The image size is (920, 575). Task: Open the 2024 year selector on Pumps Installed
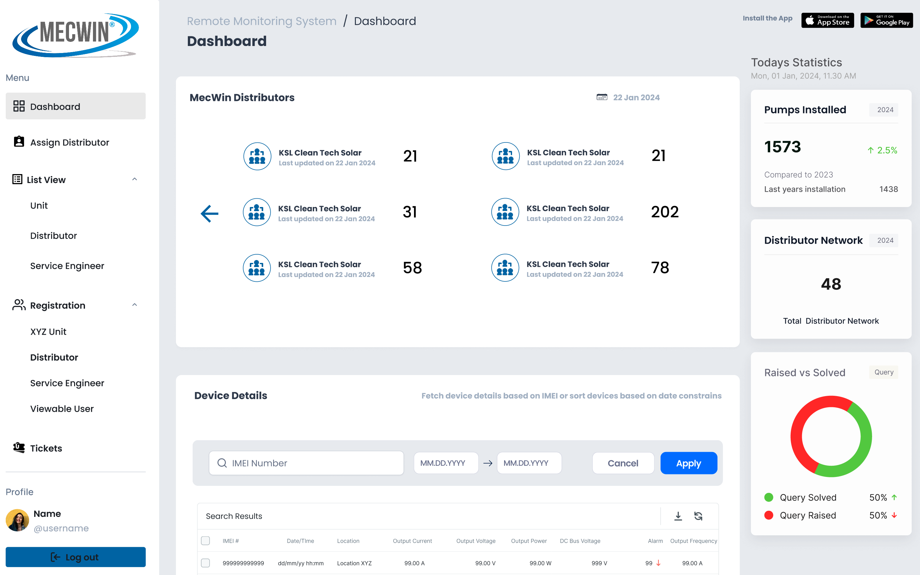[885, 110]
